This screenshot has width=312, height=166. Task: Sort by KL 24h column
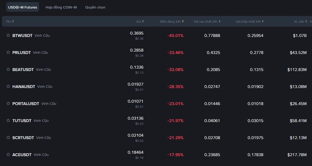[x=301, y=22]
